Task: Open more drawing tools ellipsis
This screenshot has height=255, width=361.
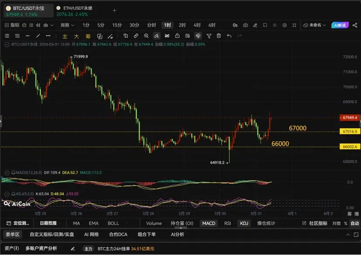Action: (x=48, y=36)
